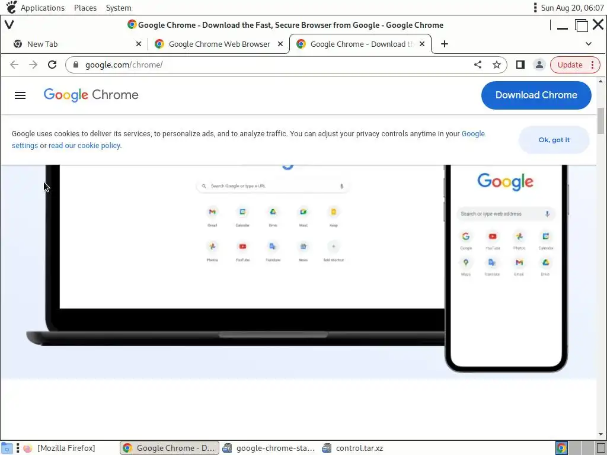
Task: Click the scrollbar up arrow
Action: (x=600, y=81)
